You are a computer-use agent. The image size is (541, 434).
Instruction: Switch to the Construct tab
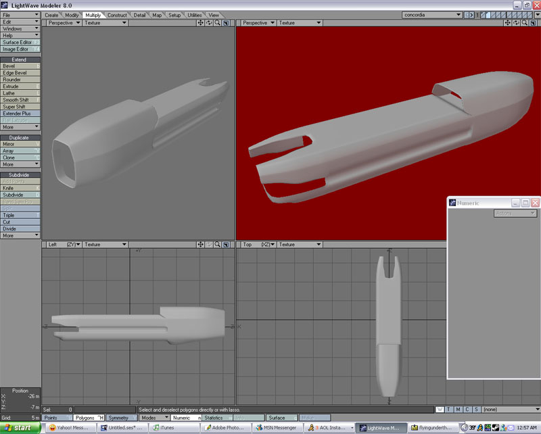click(x=117, y=14)
